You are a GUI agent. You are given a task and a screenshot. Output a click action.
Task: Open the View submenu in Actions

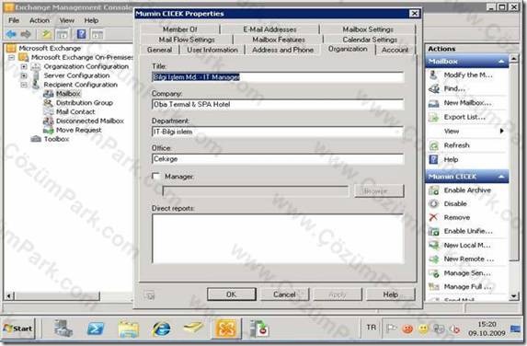(x=468, y=132)
